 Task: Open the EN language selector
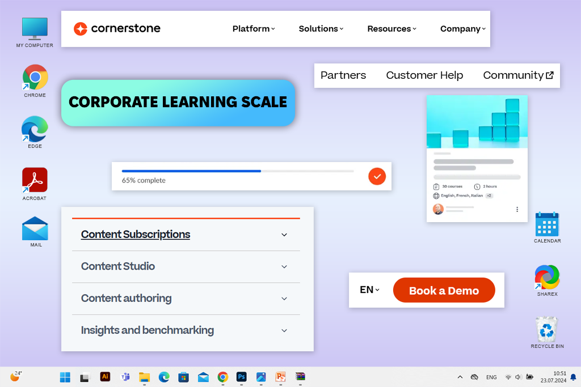(369, 290)
